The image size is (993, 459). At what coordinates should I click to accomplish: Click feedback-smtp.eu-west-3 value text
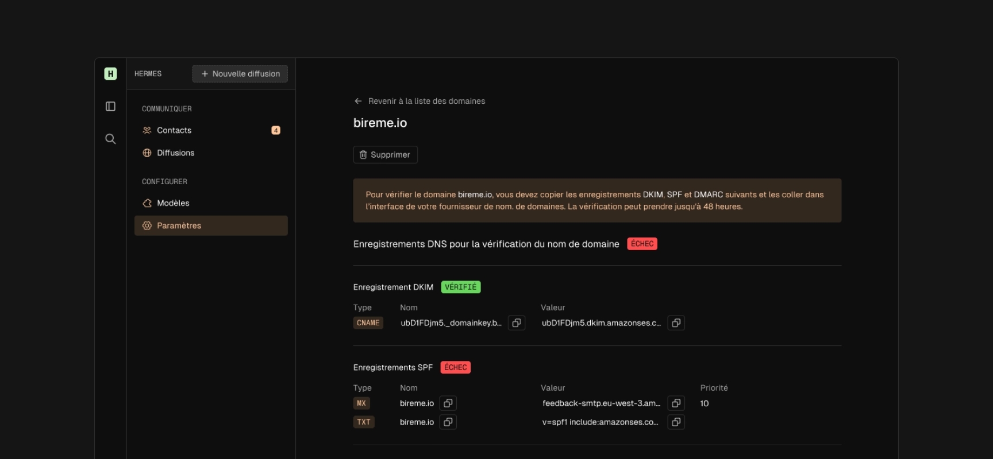601,403
